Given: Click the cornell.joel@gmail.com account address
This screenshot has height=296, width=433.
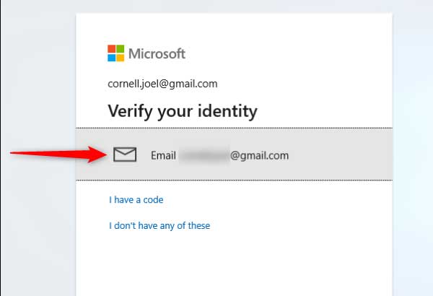Looking at the screenshot, I should point(162,84).
